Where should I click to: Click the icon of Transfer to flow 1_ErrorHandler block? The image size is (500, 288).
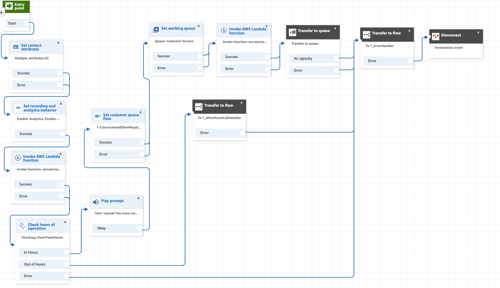(366, 34)
